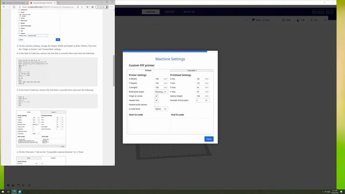Viewport: 345px width, 194px height.
Task: Click the browser address bar
Action: point(49,7)
